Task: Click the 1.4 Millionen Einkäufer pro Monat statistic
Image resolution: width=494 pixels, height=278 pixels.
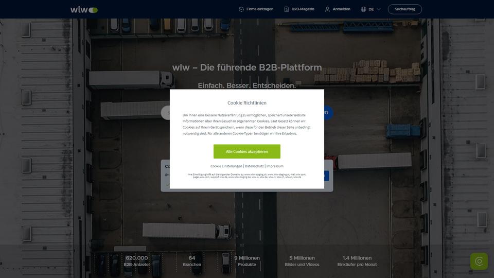Action: click(357, 261)
